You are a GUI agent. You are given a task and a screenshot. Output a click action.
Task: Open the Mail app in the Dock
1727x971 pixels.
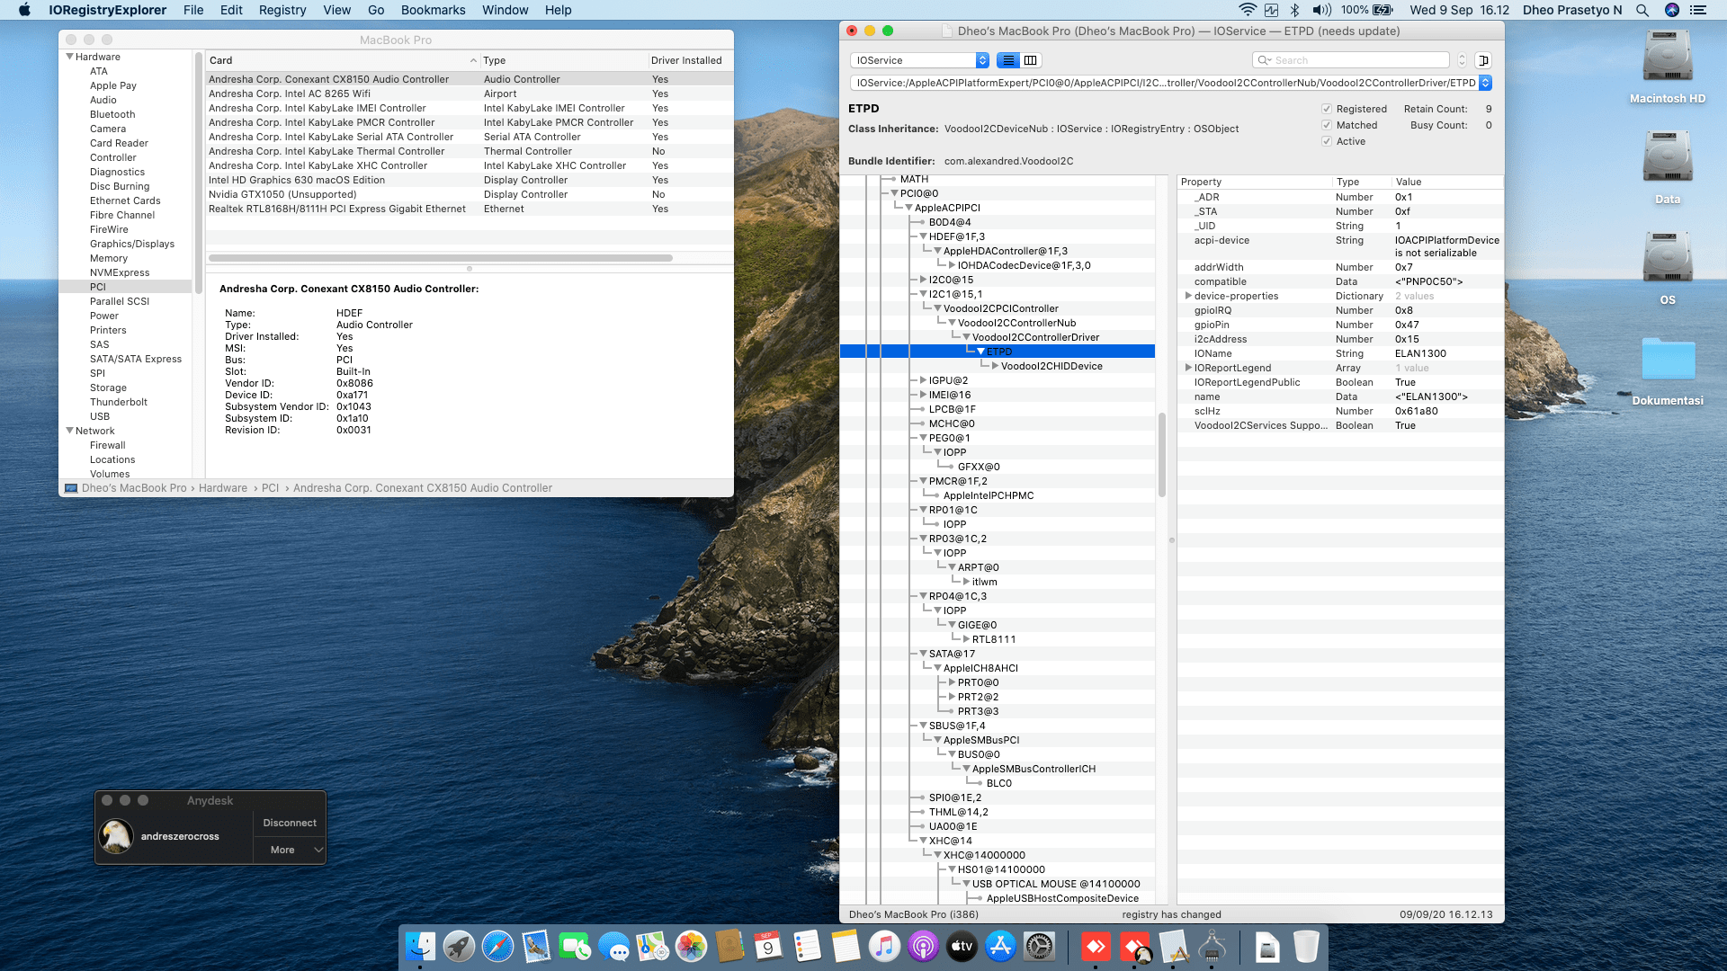[x=536, y=946]
